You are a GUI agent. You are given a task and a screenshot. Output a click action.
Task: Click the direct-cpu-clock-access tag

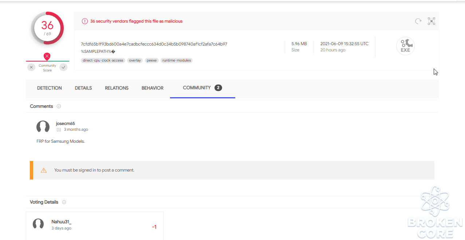coord(103,60)
